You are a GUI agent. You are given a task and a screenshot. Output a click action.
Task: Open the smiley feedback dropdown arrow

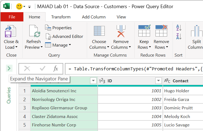[x=24, y=6]
